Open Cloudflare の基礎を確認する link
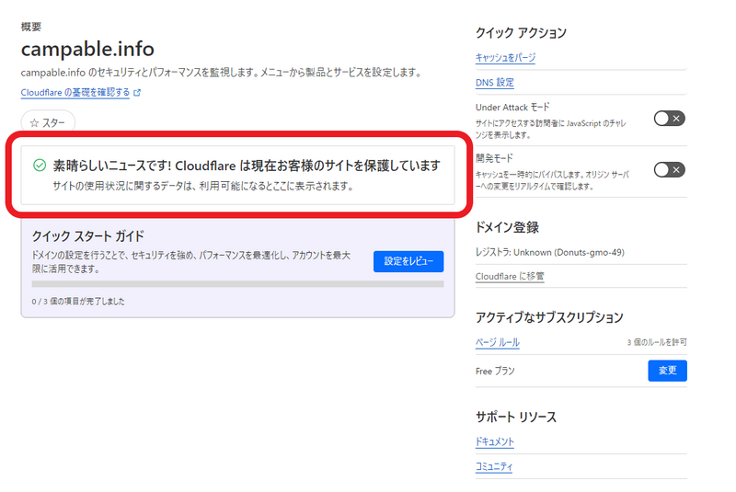Viewport: 736px width, 492px height. click(x=75, y=92)
